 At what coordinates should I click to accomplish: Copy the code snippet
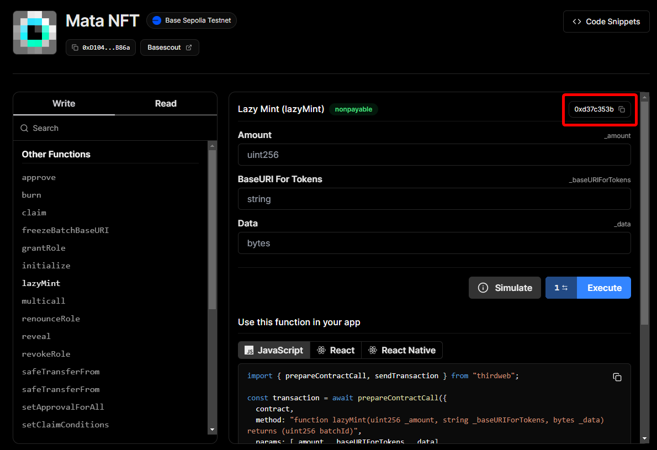coord(617,377)
